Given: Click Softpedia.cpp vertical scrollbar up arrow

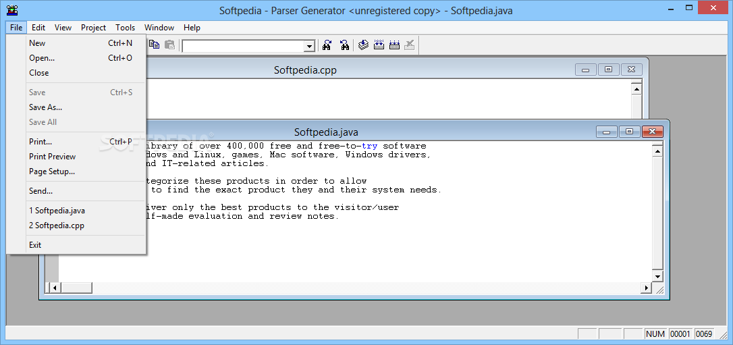Looking at the screenshot, I should (636, 89).
